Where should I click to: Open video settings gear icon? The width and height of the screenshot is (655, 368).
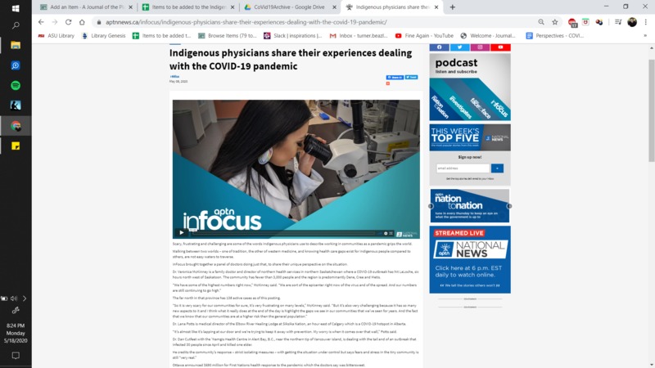point(386,233)
